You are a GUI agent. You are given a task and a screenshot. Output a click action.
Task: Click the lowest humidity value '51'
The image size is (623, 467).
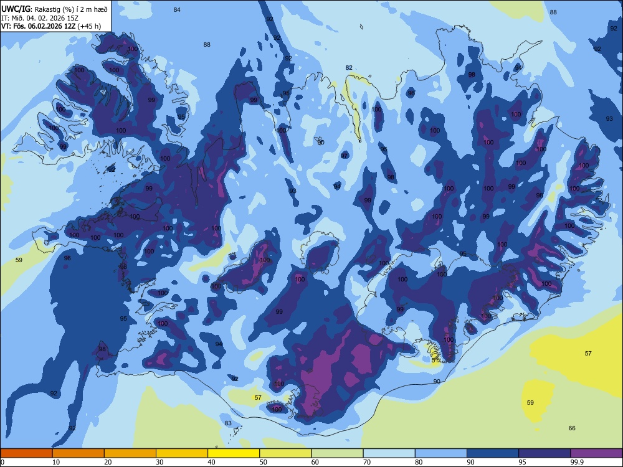click(435, 360)
